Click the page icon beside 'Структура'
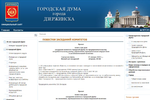This screenshot has height=100, width=150. click(7, 62)
